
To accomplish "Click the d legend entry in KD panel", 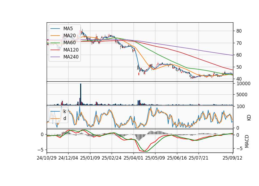I will [64, 118].
